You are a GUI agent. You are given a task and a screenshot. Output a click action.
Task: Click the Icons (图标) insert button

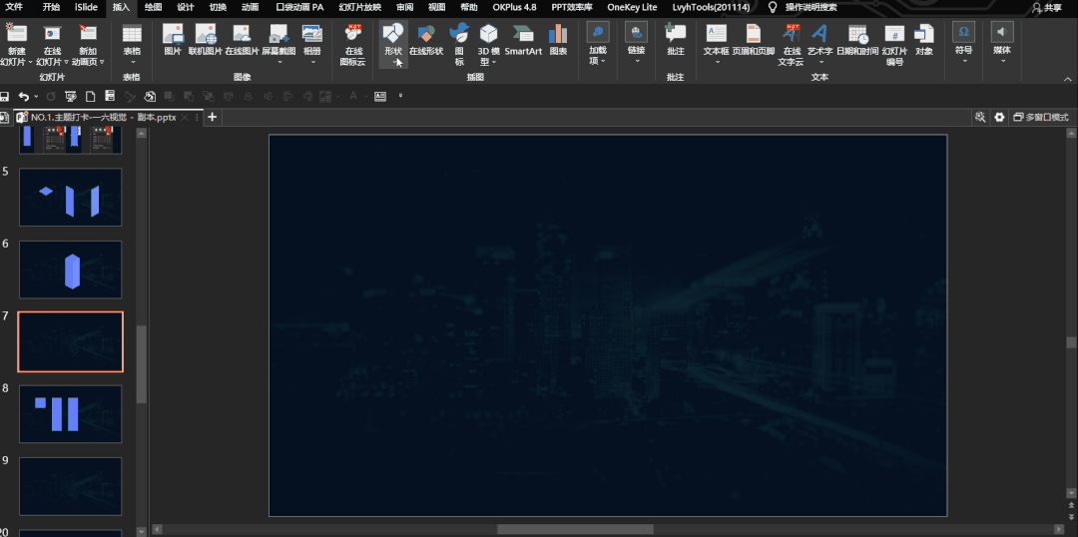pos(459,33)
